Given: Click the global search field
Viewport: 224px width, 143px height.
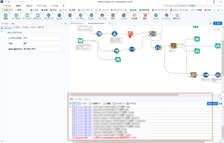Looking at the screenshot, I should pos(193,6).
